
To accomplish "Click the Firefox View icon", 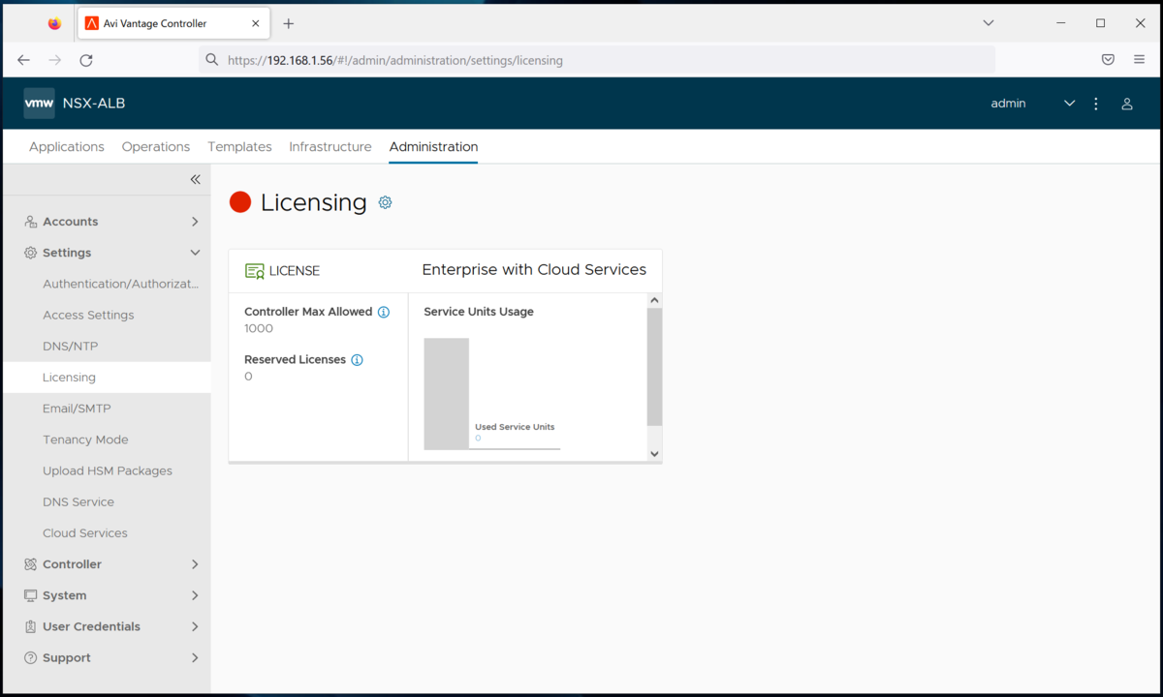I will click(54, 23).
